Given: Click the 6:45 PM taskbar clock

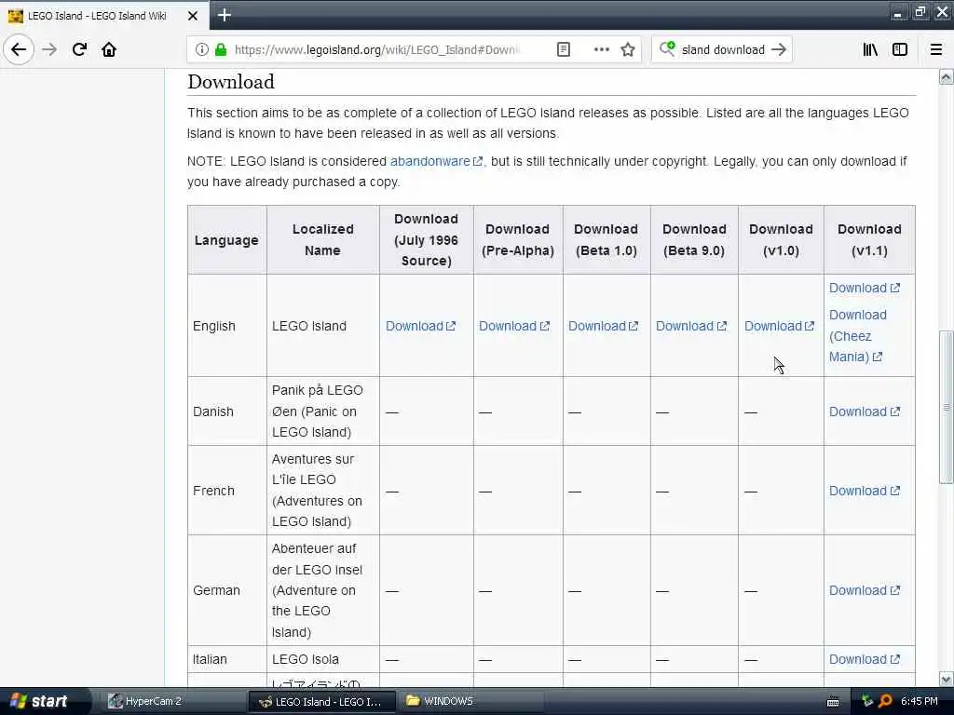Looking at the screenshot, I should pos(919,701).
